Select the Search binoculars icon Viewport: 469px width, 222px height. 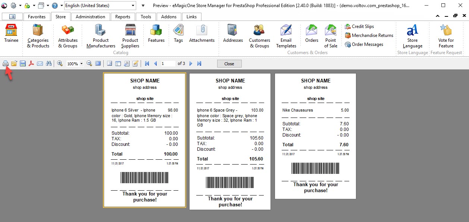point(49,63)
